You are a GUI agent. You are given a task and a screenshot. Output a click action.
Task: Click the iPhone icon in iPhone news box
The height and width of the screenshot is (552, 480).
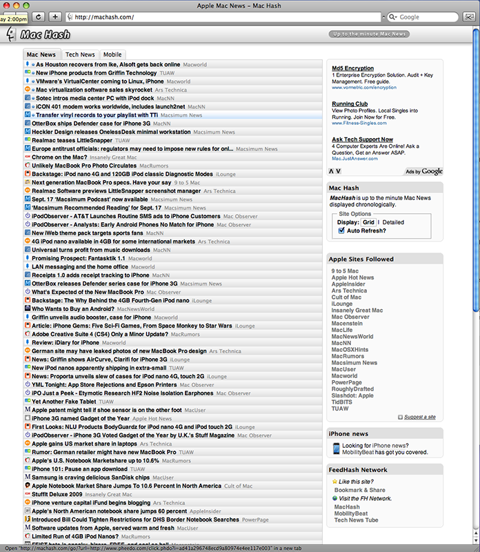pyautogui.click(x=336, y=448)
